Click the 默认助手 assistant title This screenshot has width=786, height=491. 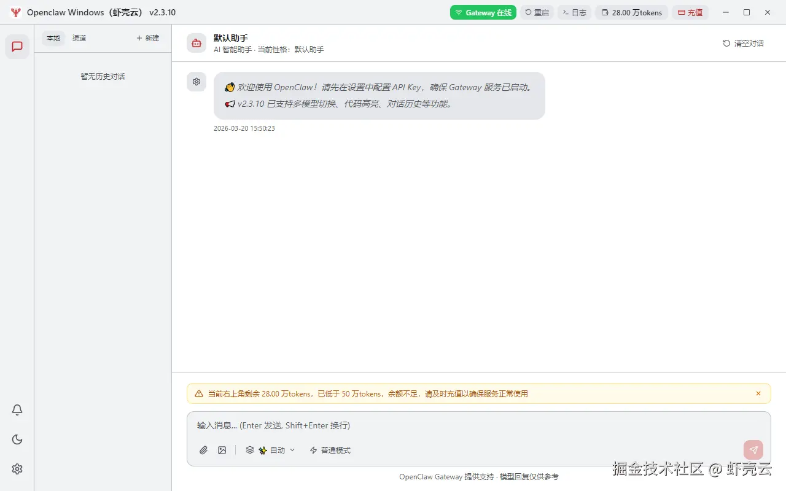(x=231, y=38)
